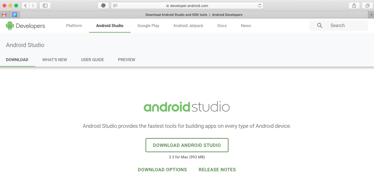This screenshot has width=374, height=188.
Task: Close the Safari window with red button
Action: 4,6
